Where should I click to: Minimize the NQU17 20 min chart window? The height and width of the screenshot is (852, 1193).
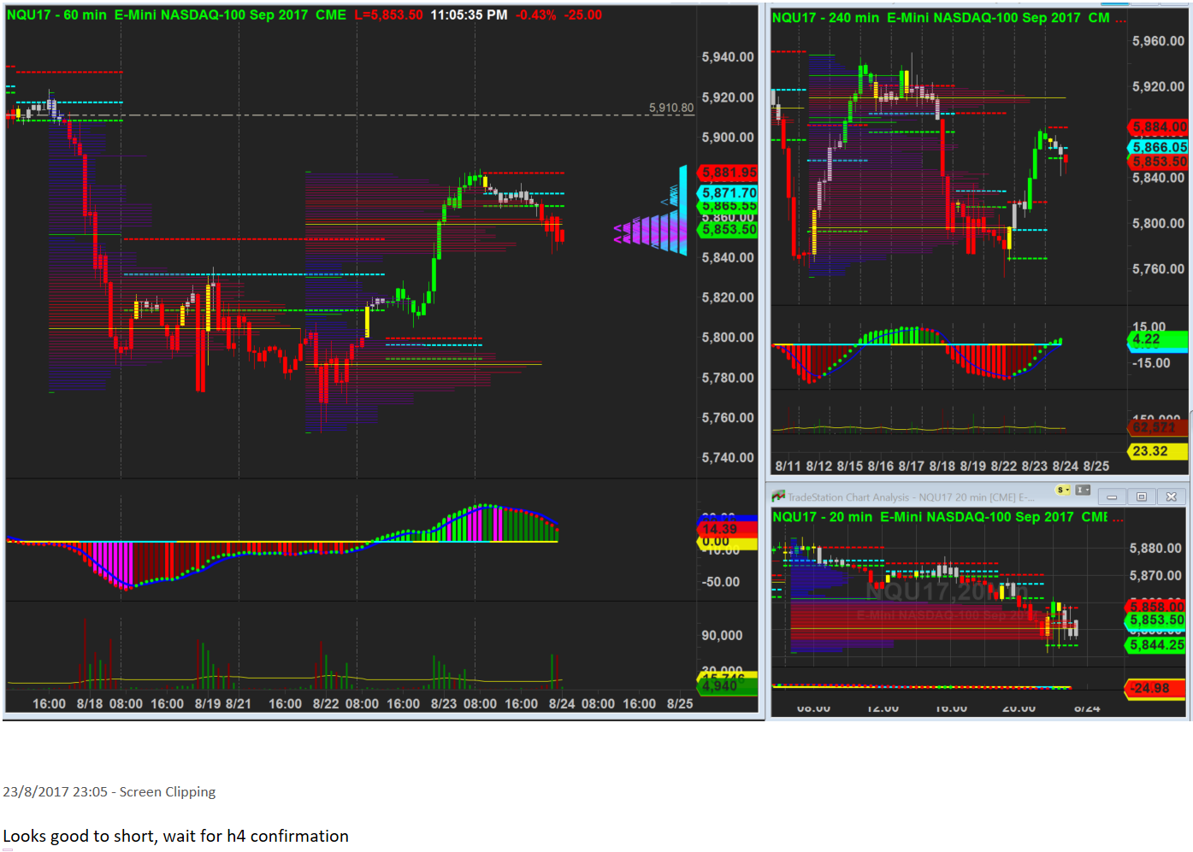1112,497
